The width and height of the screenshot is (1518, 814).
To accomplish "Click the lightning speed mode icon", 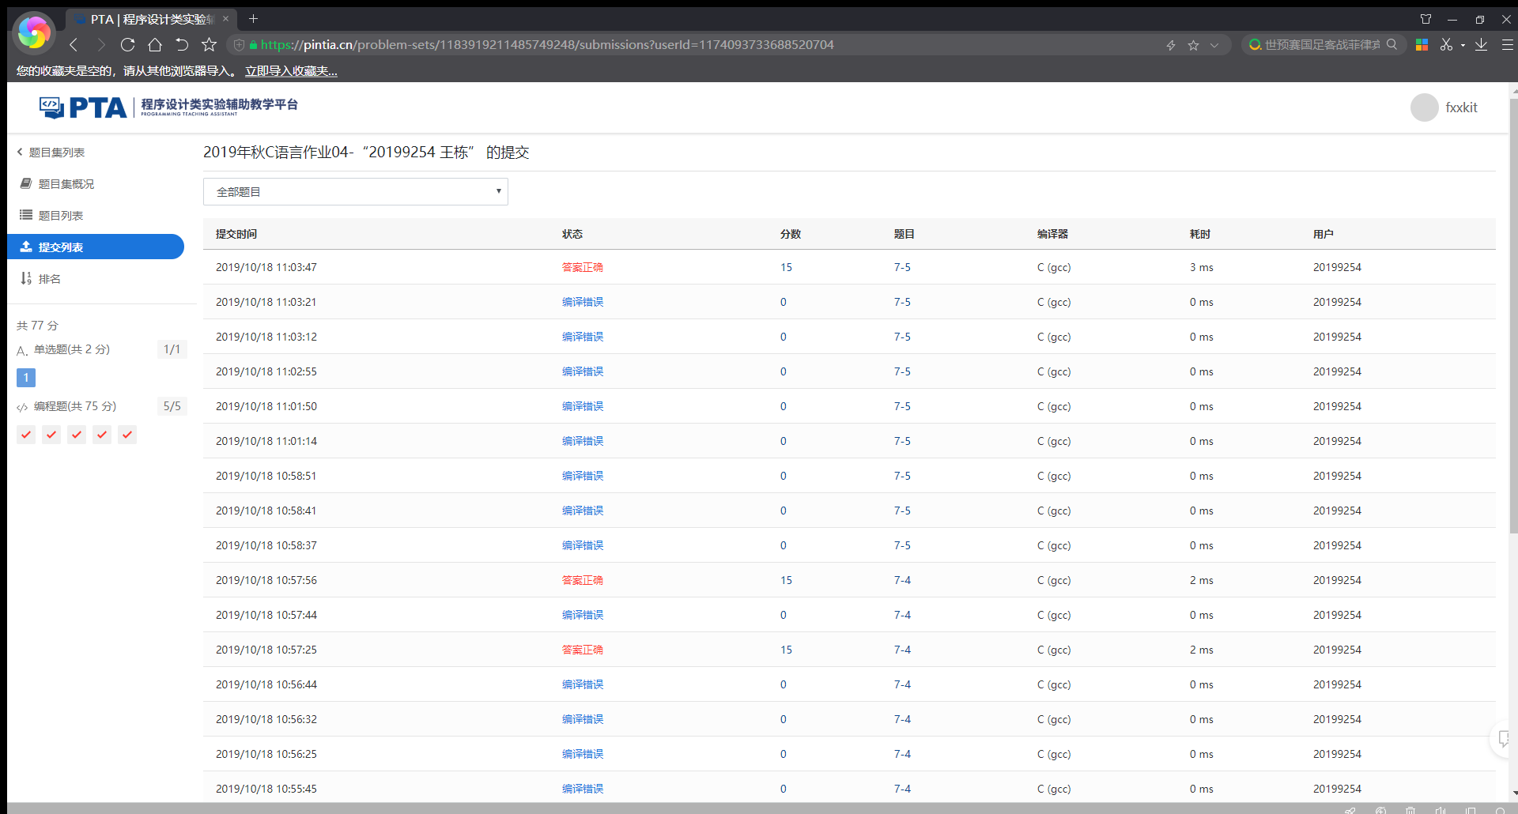I will pos(1171,45).
